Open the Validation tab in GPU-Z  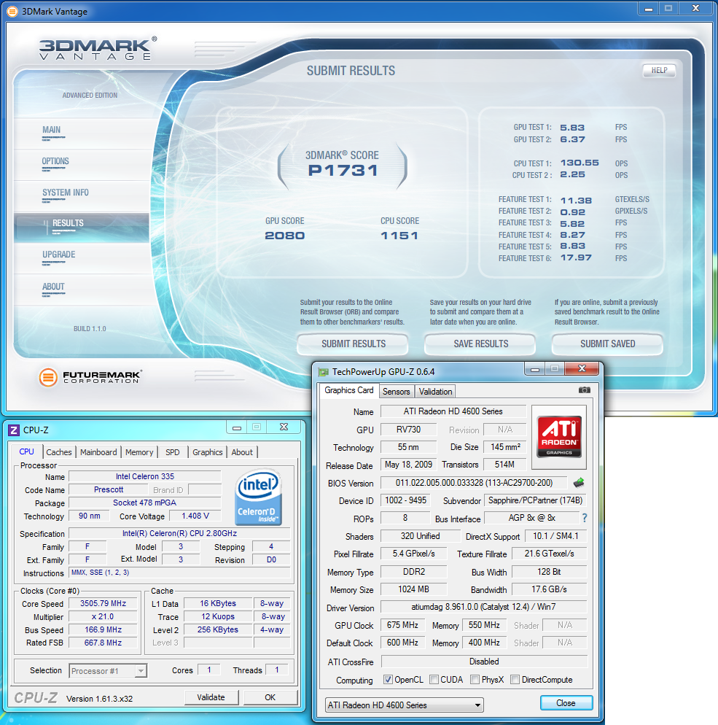click(x=435, y=391)
